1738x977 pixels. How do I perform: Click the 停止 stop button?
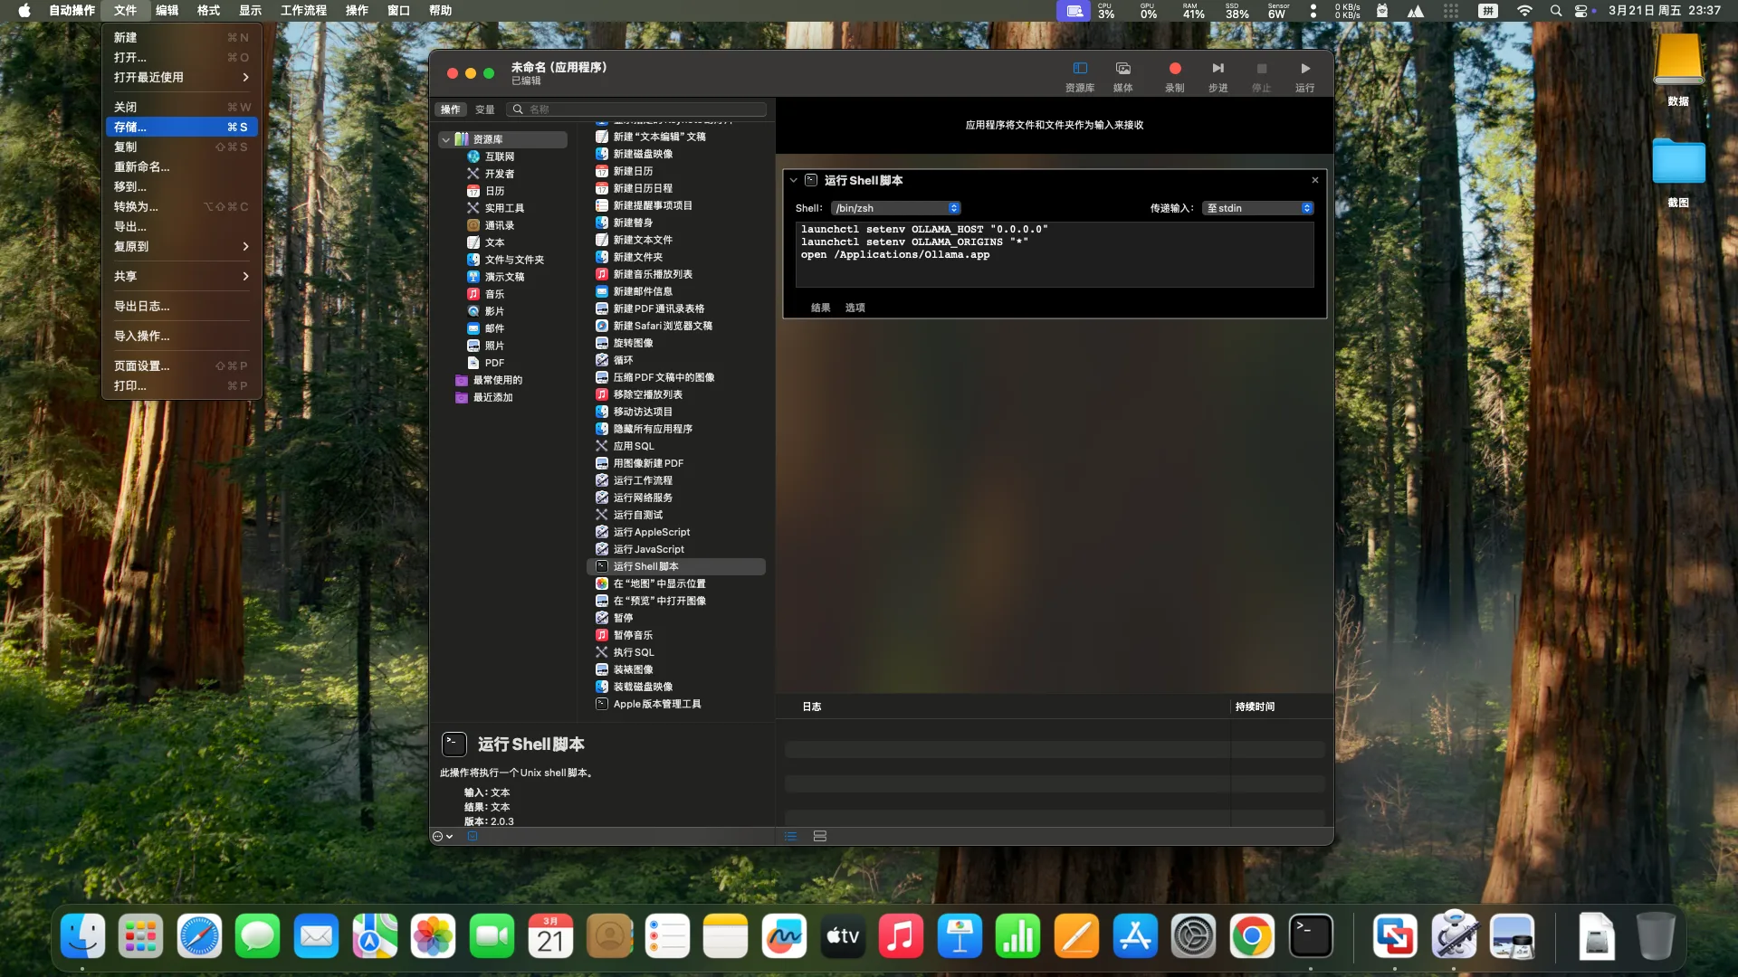(x=1262, y=76)
